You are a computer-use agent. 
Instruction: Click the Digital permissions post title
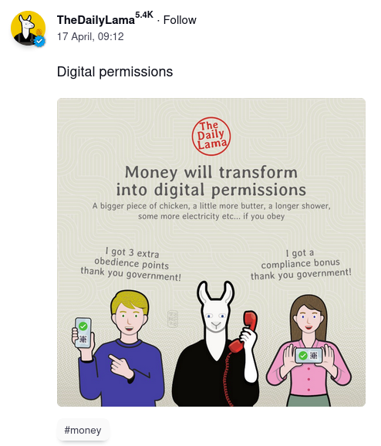(x=115, y=72)
